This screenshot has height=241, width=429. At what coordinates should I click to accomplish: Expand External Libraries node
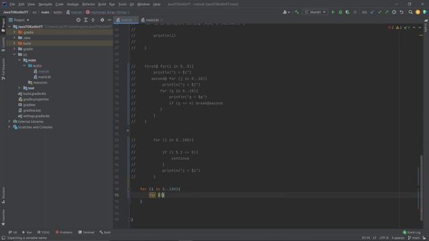click(9, 121)
